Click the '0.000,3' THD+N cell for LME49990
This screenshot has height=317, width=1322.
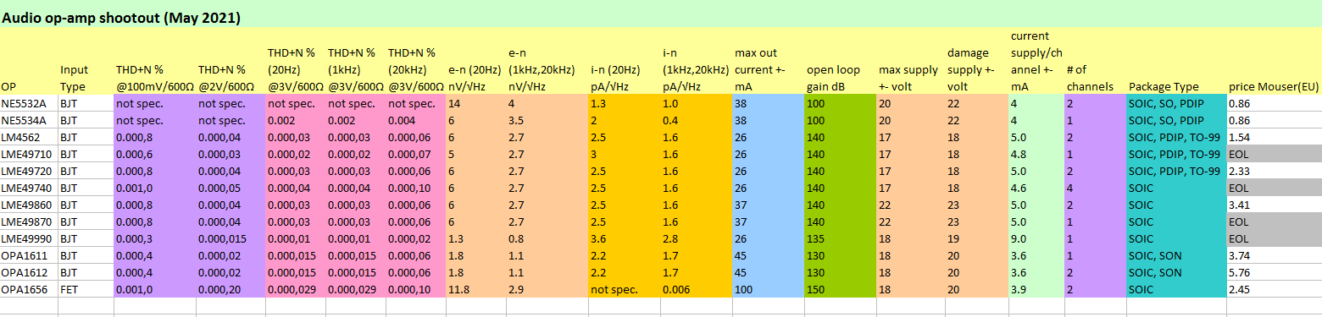154,238
